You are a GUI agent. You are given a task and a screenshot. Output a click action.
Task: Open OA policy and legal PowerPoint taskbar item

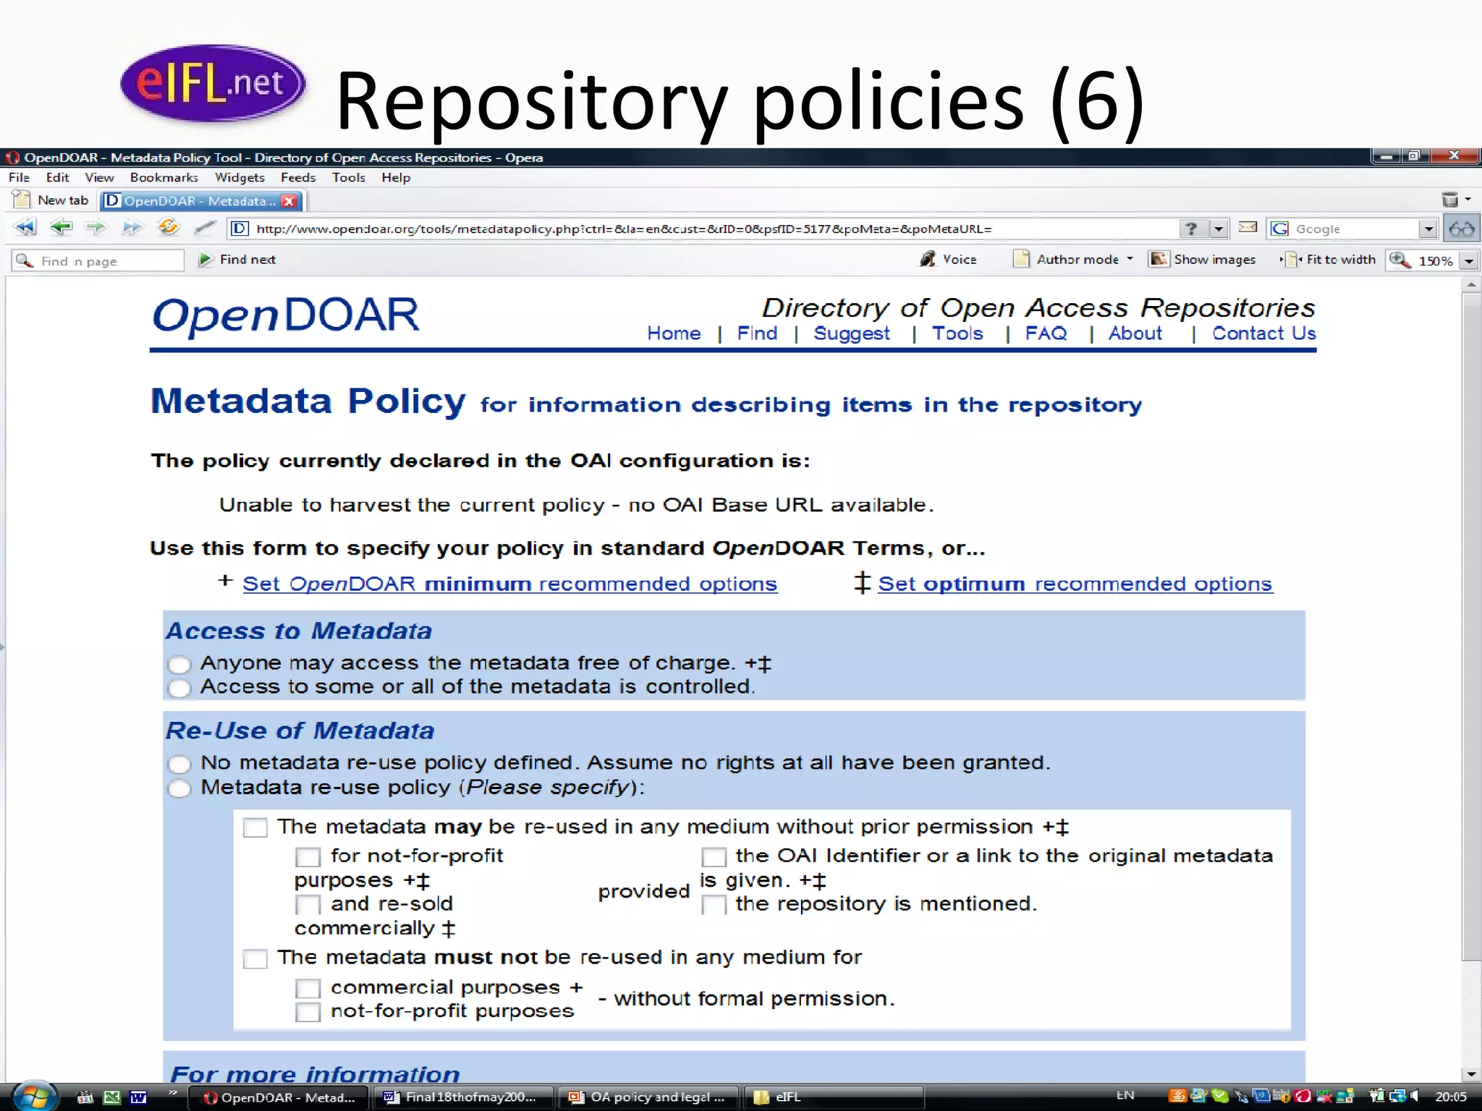pyautogui.click(x=648, y=1097)
